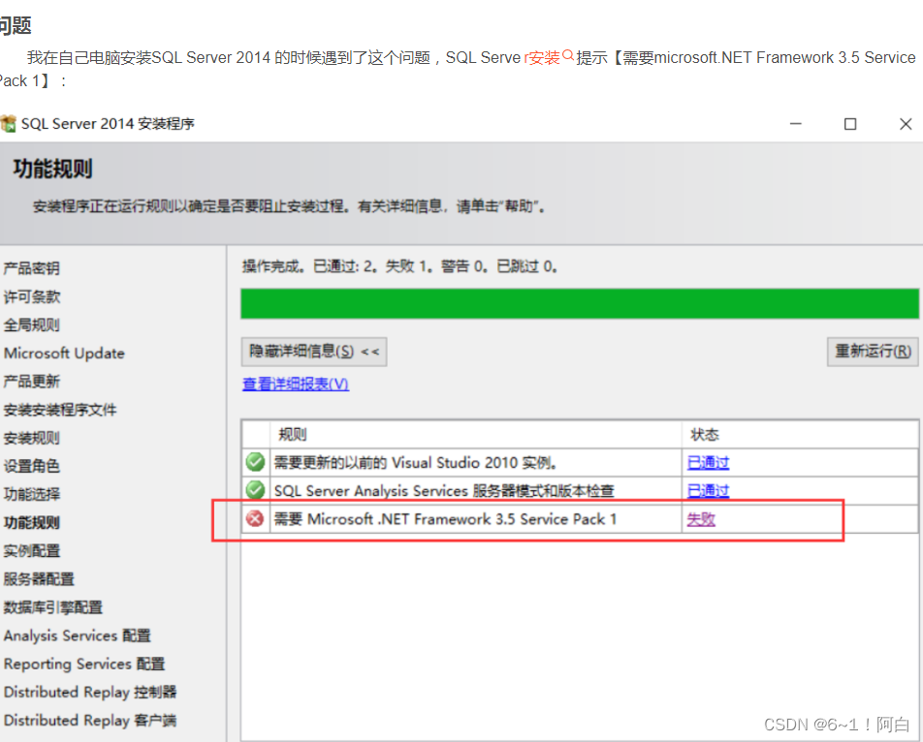
Task: Click the SQL Server installer title bar icon
Action: point(8,123)
